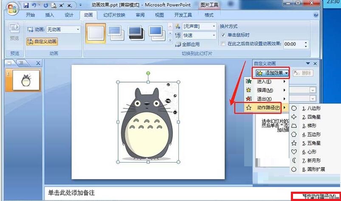
Task: Click the green rotation handle above picture
Action: (148, 73)
